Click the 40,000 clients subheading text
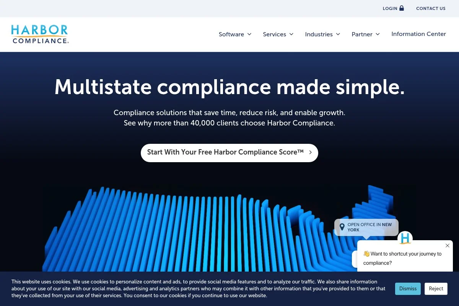 (229, 123)
